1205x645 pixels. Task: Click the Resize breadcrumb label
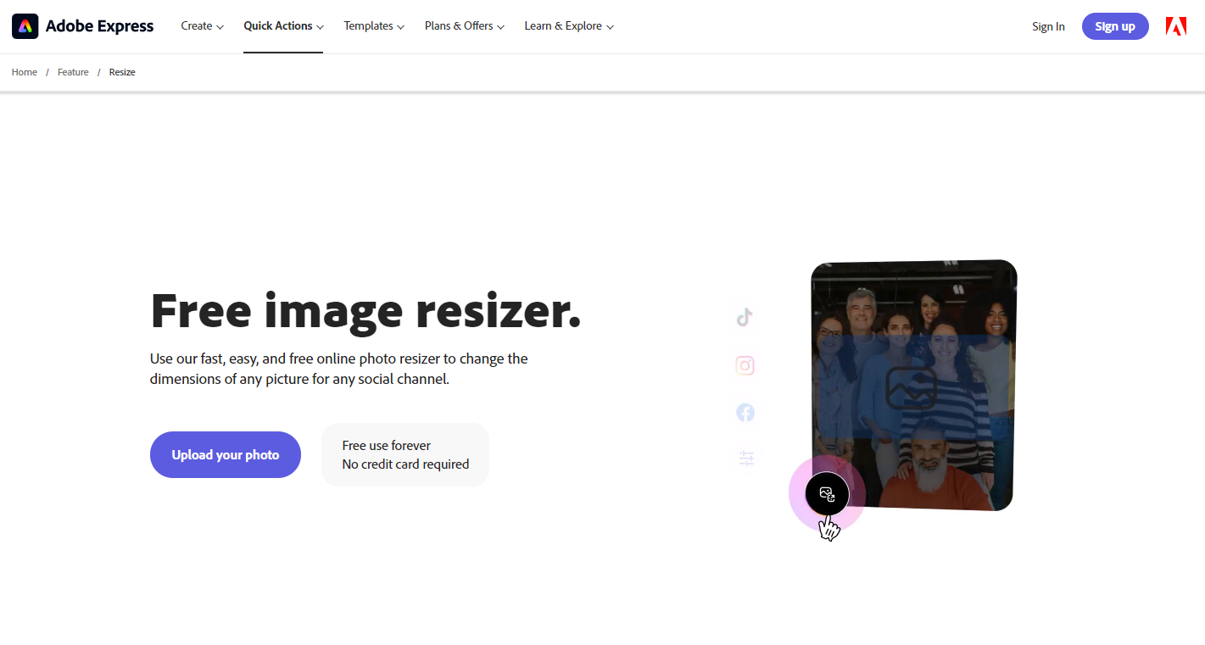pos(122,72)
